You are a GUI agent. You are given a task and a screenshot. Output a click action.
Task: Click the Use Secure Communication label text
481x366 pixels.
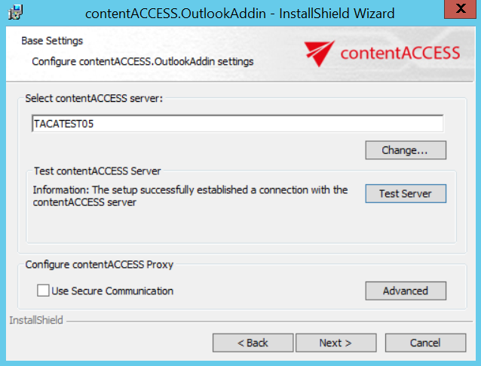coord(112,291)
